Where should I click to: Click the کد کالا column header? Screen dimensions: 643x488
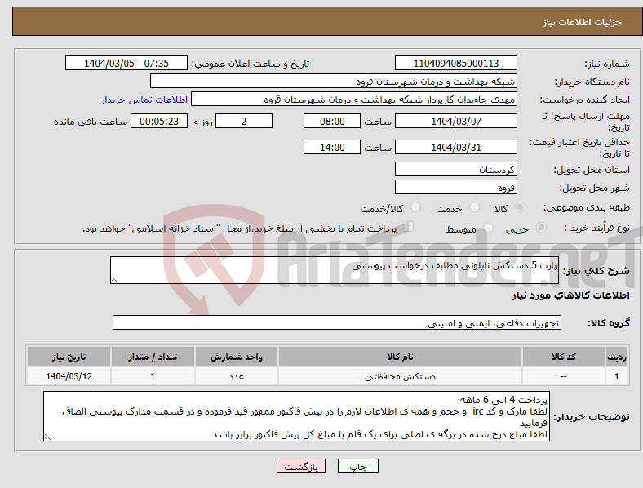pos(564,357)
